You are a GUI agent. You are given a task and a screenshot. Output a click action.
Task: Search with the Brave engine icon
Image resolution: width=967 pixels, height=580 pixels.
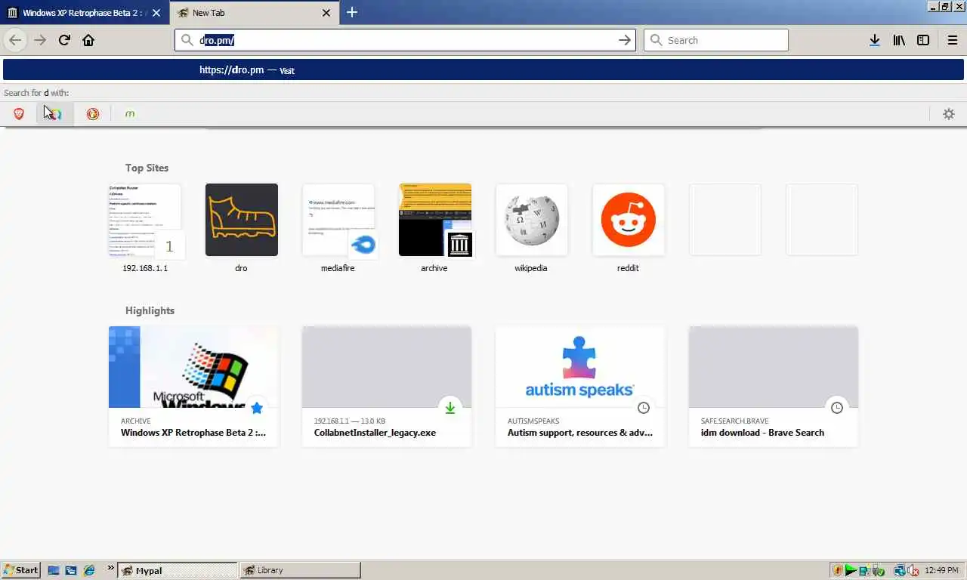(19, 113)
